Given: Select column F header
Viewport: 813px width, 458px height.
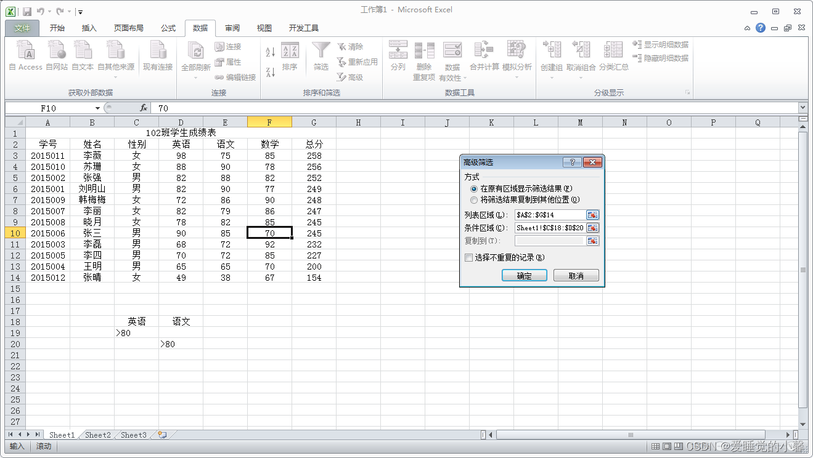Looking at the screenshot, I should click(269, 122).
